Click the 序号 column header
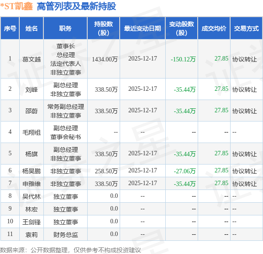The image size is (263, 254). [x=10, y=28]
